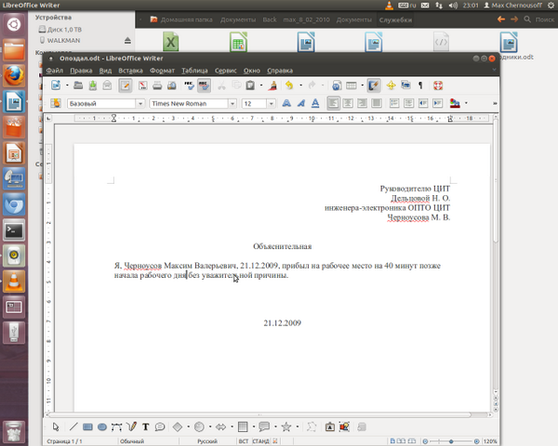Open the Формат menu
The image size is (558, 446).
click(x=162, y=71)
